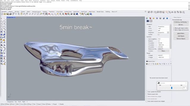190x106 pixels.
Task: Open the Surface Tools toolbar tab
Action: (x=68, y=12)
